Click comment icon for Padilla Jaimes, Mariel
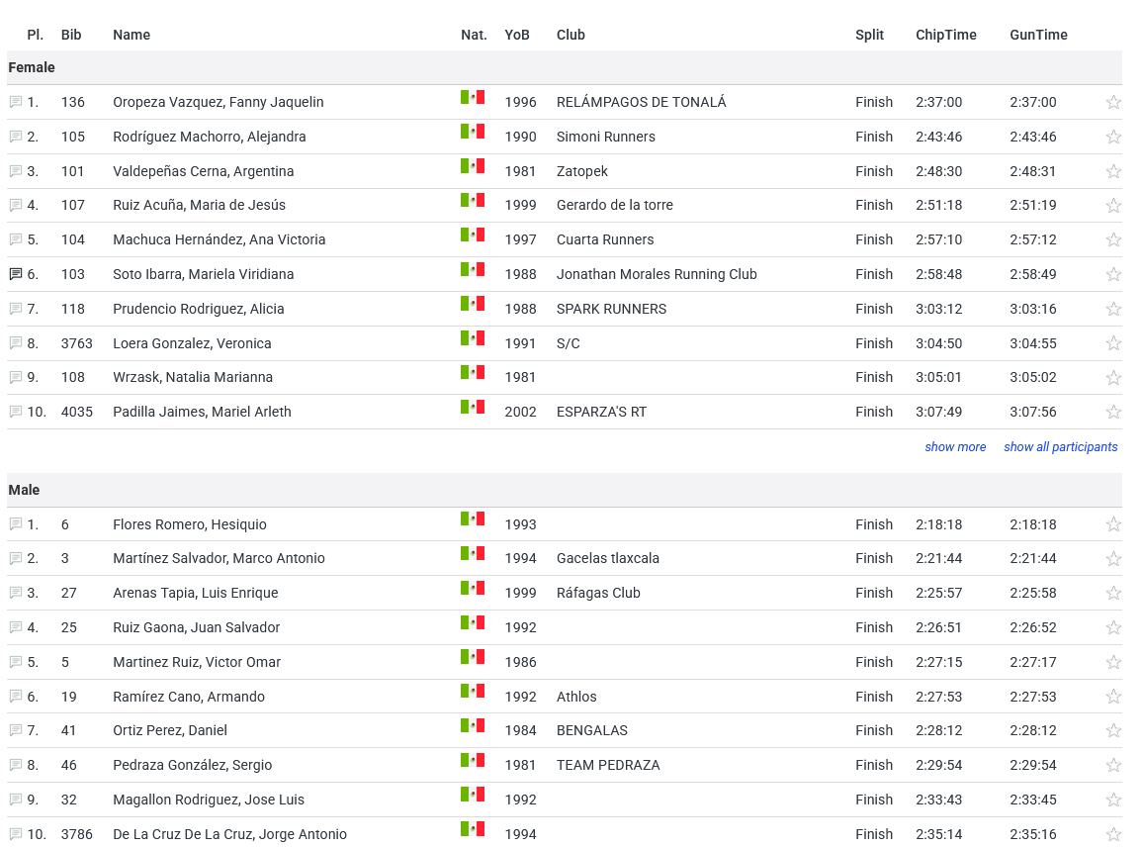 pyautogui.click(x=16, y=412)
